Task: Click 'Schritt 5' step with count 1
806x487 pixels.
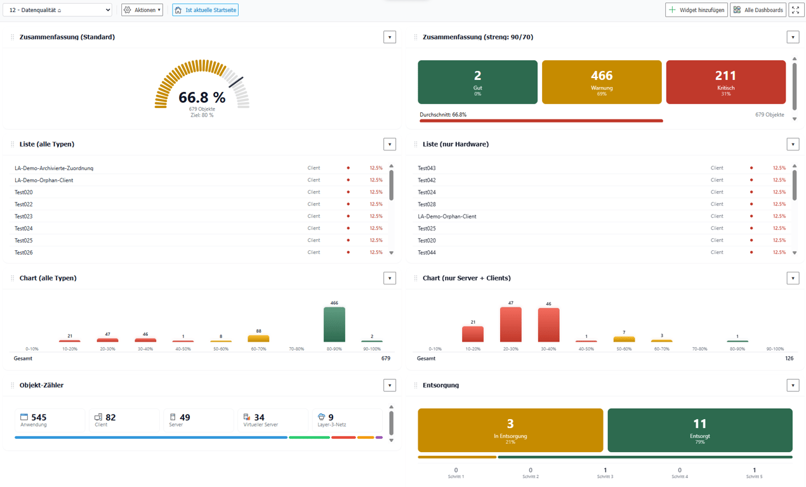Action: tap(754, 473)
